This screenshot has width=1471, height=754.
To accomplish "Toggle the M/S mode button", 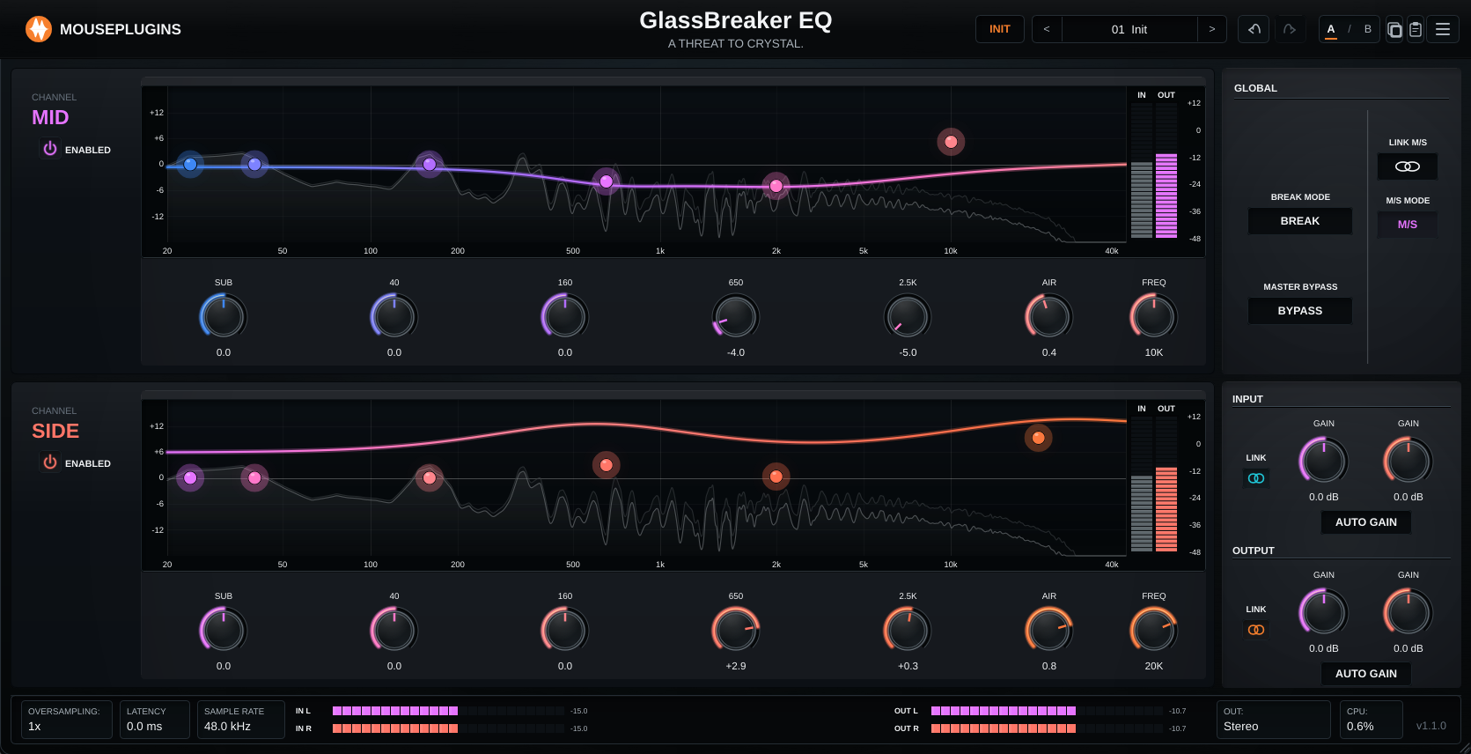I will coord(1408,225).
